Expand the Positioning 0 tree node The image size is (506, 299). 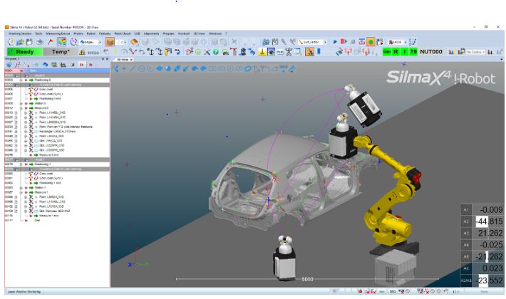[x=21, y=80]
